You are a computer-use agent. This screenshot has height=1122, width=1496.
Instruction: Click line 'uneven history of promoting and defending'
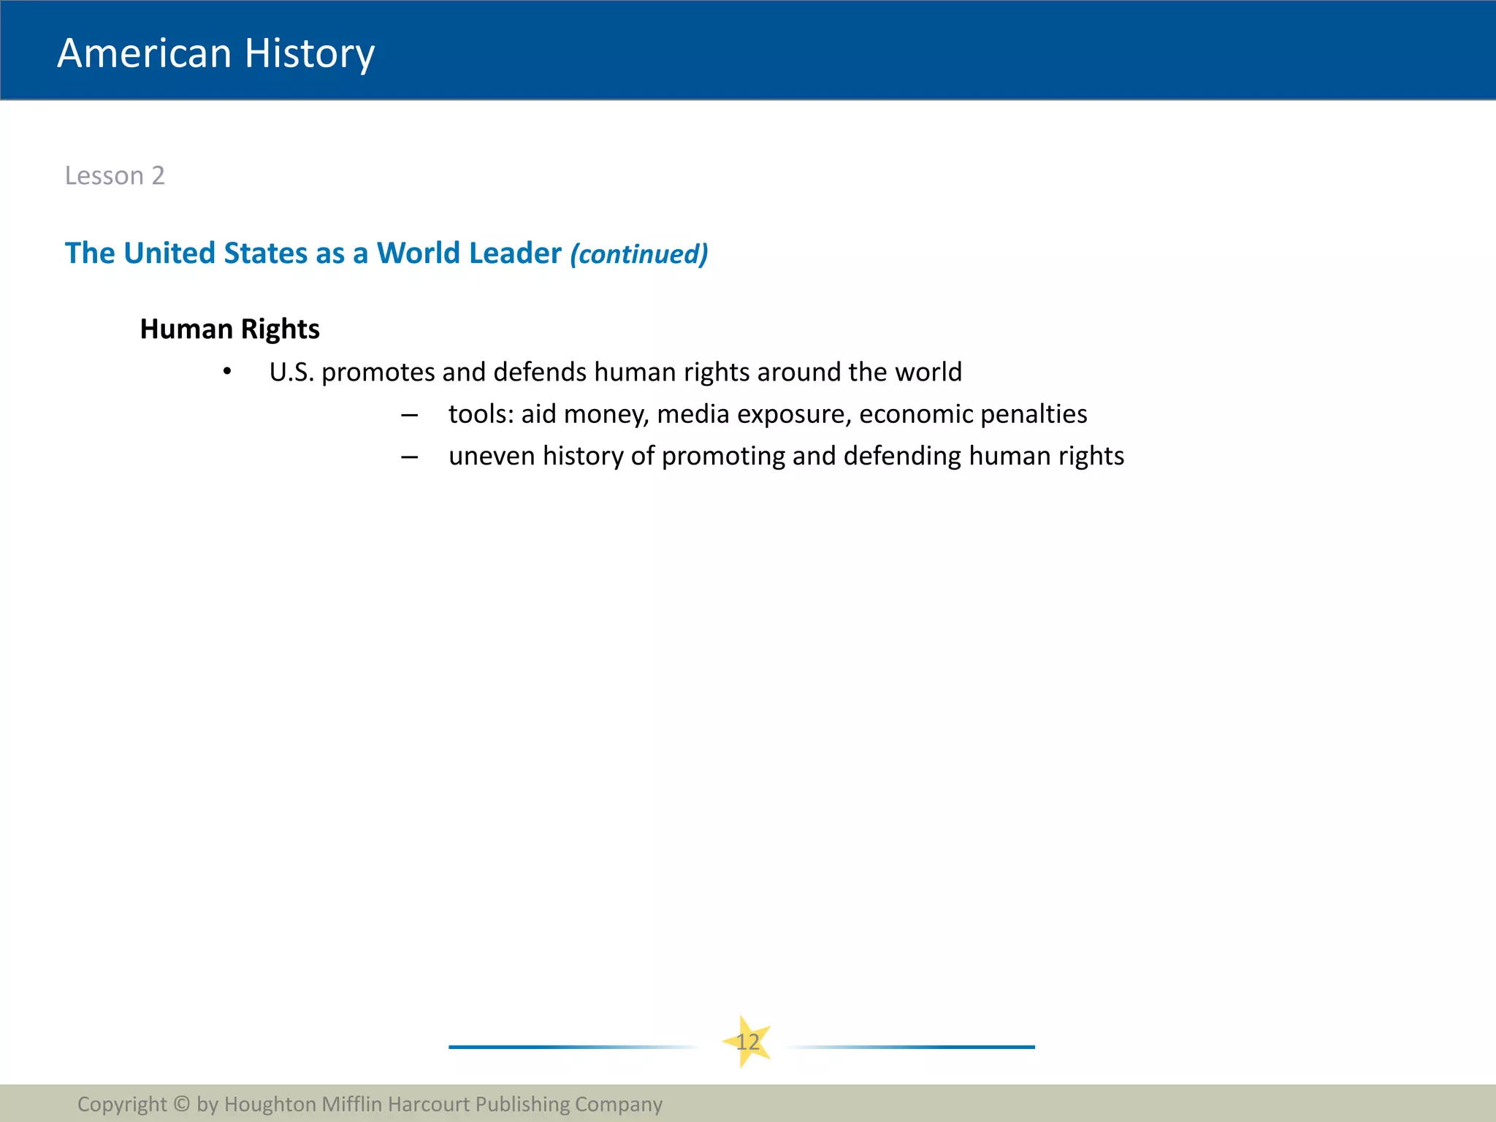tap(786, 456)
